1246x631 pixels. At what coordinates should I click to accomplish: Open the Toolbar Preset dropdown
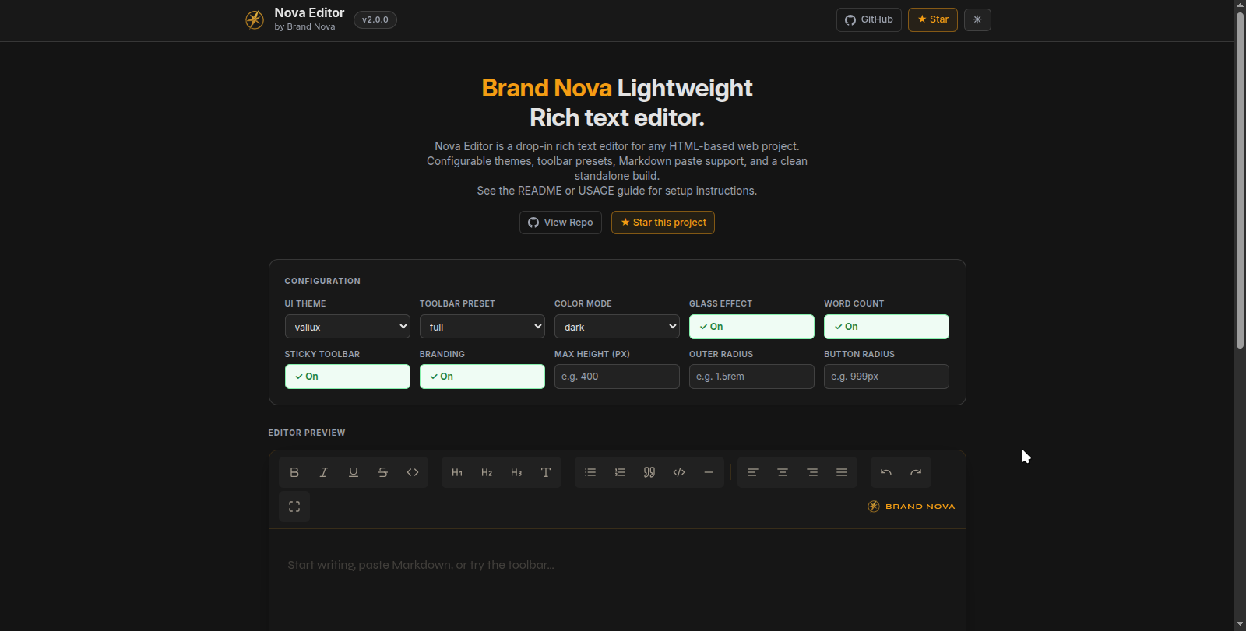coord(482,327)
